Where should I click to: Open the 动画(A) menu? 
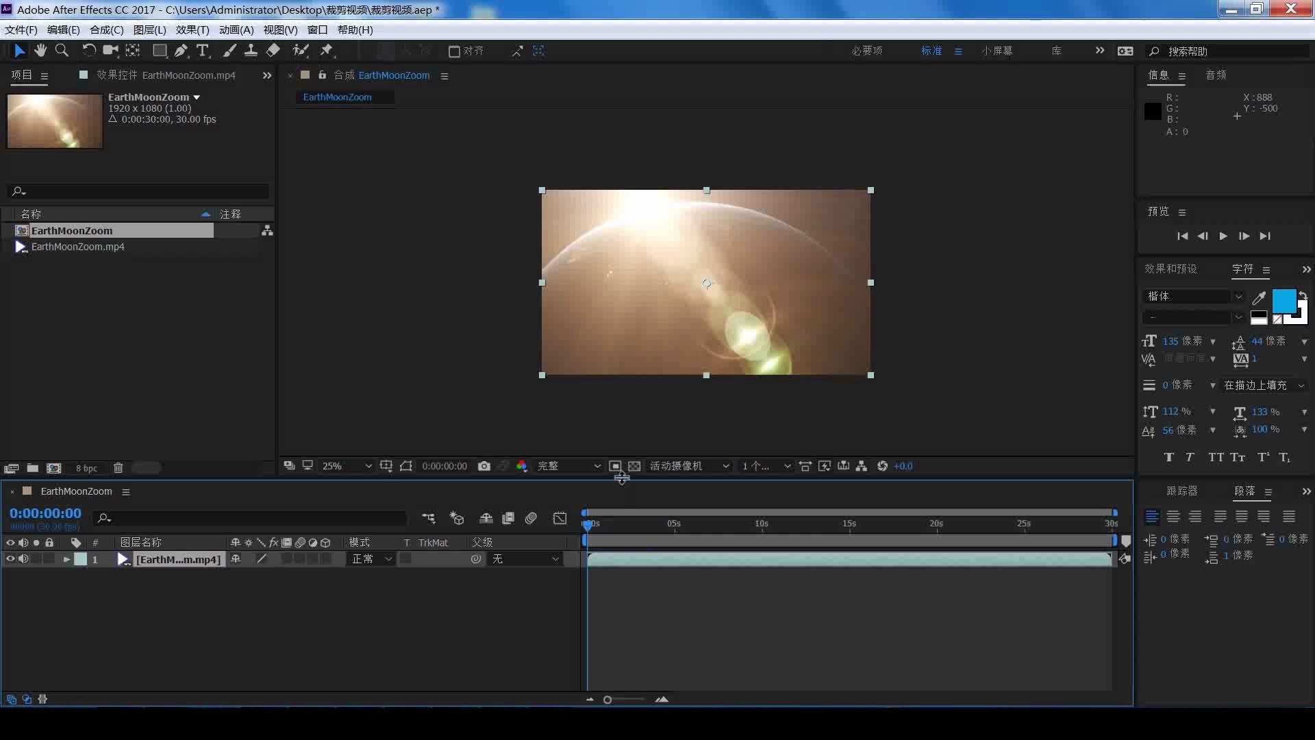(236, 30)
